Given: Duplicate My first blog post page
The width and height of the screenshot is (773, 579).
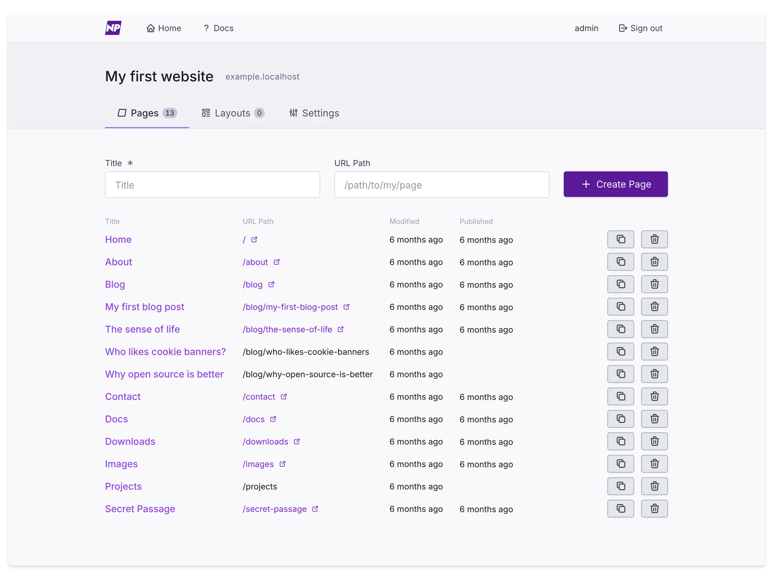Looking at the screenshot, I should tap(620, 307).
